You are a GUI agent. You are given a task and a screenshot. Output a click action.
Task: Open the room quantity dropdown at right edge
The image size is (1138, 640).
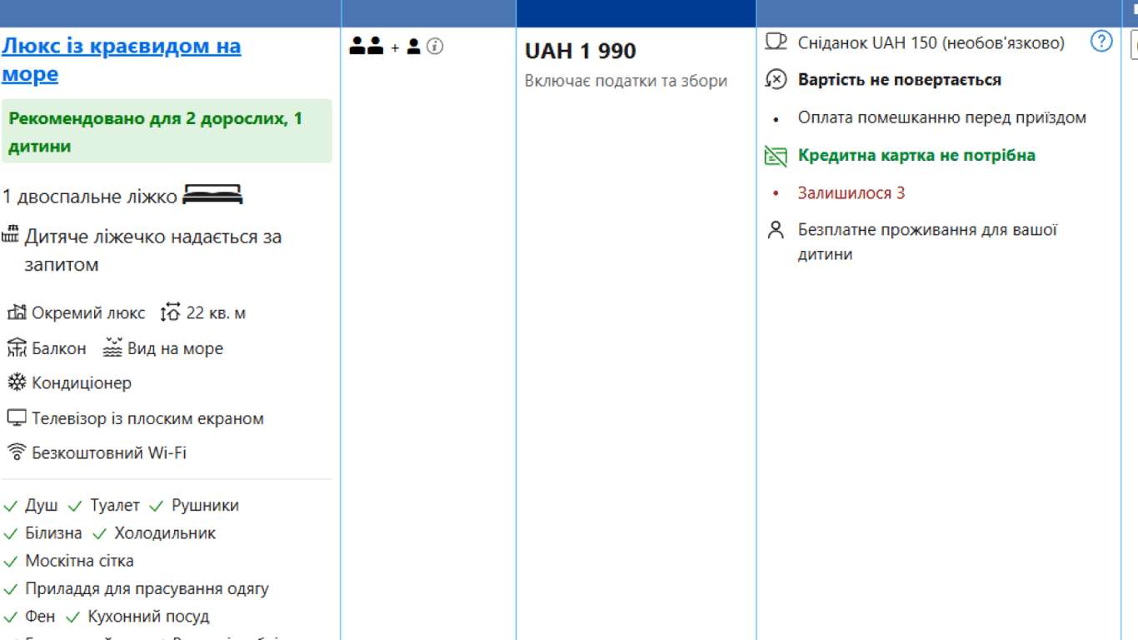click(x=1134, y=46)
